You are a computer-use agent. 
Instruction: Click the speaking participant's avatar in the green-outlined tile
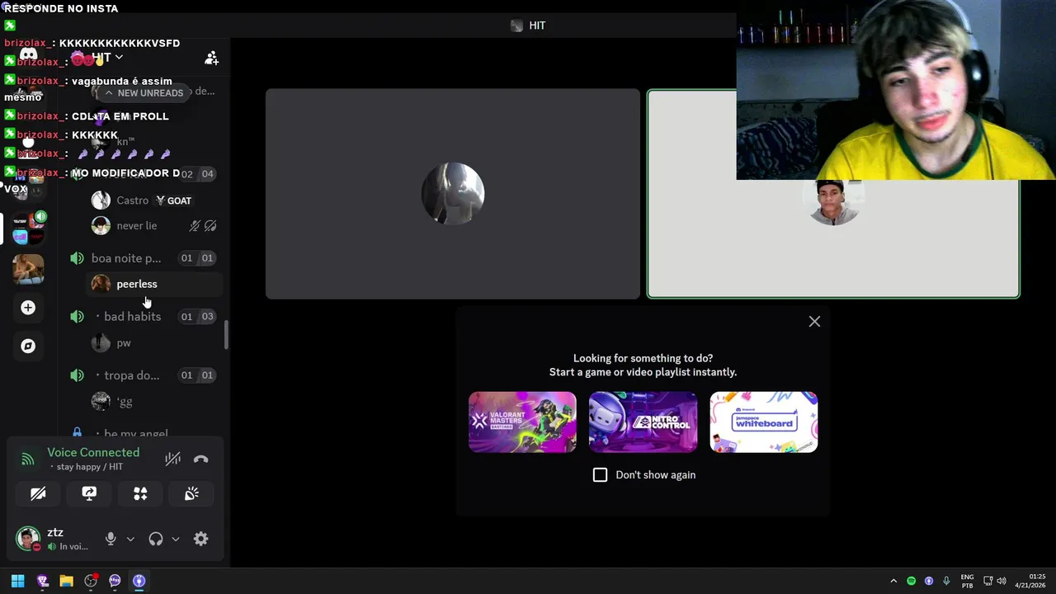click(833, 200)
